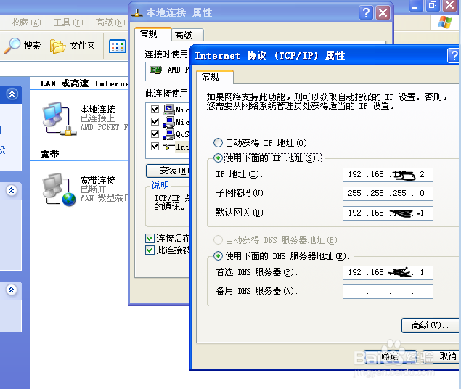461x389 pixels.
Task: Click 取消 in TCP/IP dialog
Action: 441,356
